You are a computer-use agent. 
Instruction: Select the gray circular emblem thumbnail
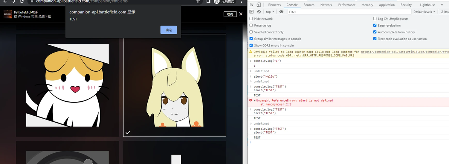67,153
